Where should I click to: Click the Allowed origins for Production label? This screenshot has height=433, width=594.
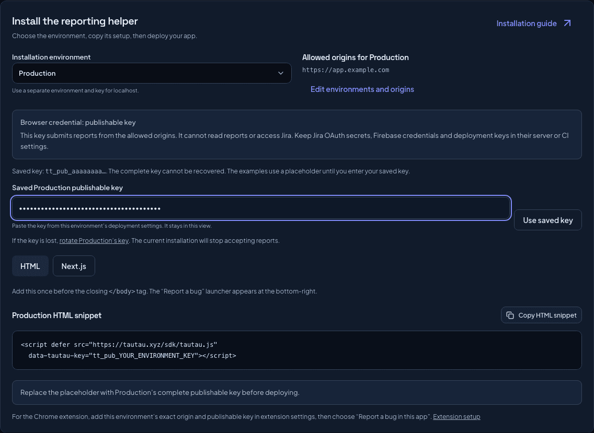click(356, 57)
